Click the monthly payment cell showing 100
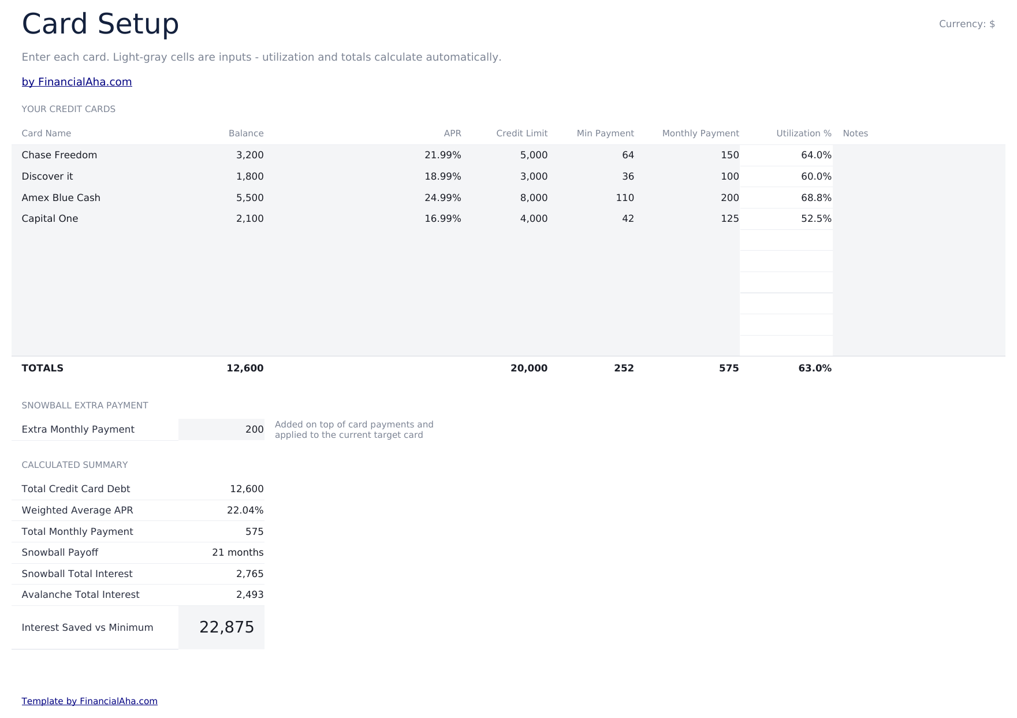1017x718 pixels. pyautogui.click(x=688, y=177)
